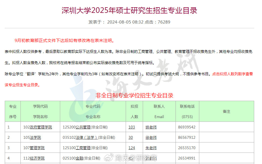Open the 经济学院 college link
This screenshot has width=262, height=164.
37,158
